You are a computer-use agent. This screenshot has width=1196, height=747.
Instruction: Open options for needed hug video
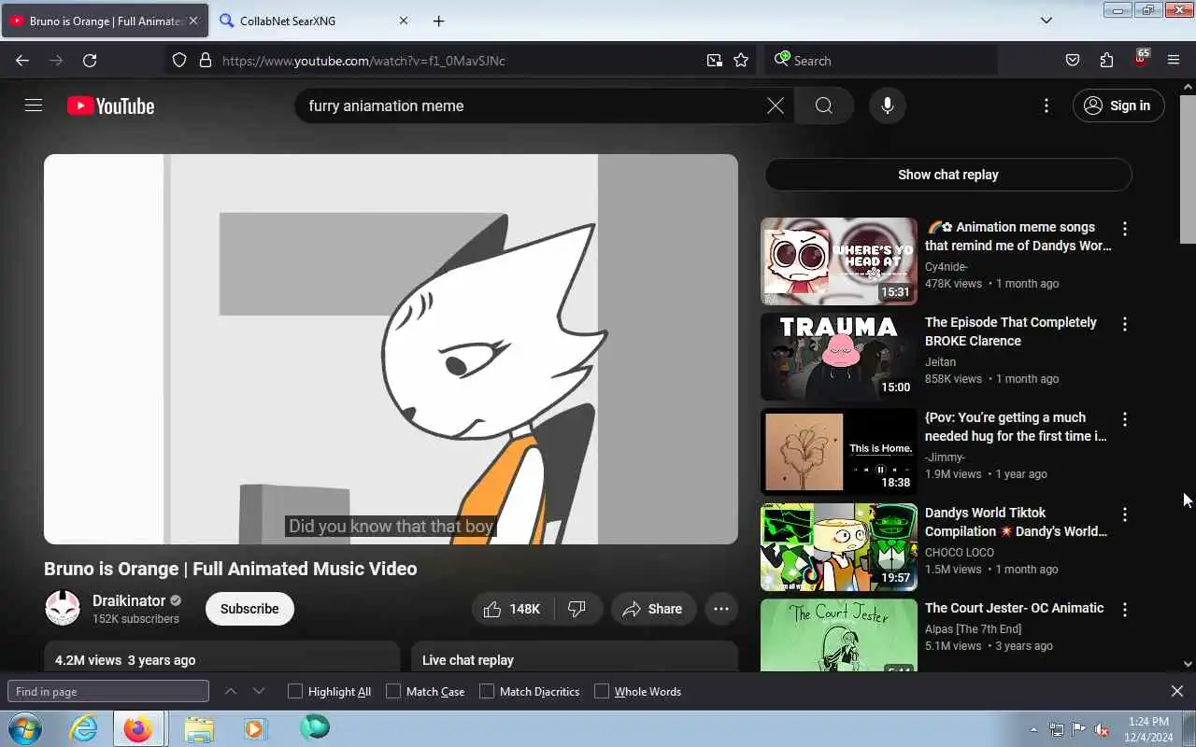(x=1125, y=419)
